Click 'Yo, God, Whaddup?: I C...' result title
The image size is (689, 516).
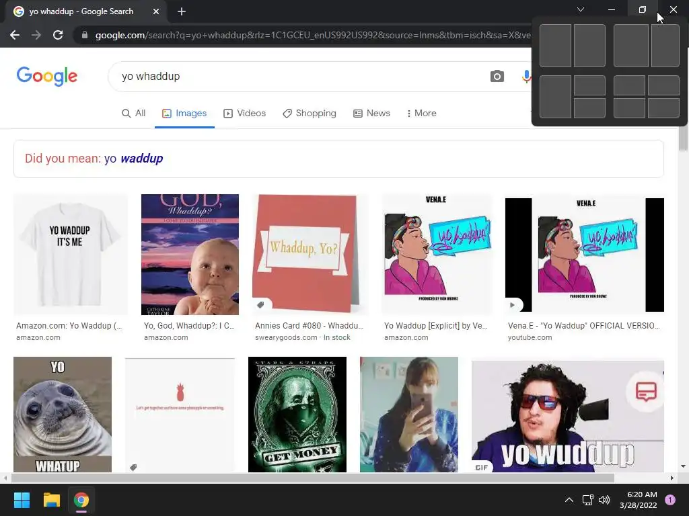pyautogui.click(x=189, y=326)
